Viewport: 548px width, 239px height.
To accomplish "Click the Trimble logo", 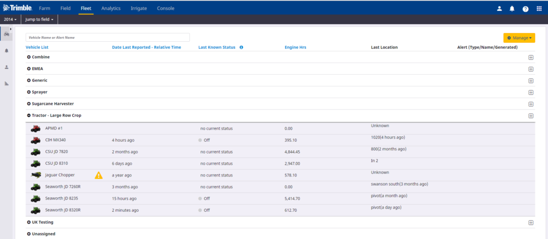I will 18,8.
